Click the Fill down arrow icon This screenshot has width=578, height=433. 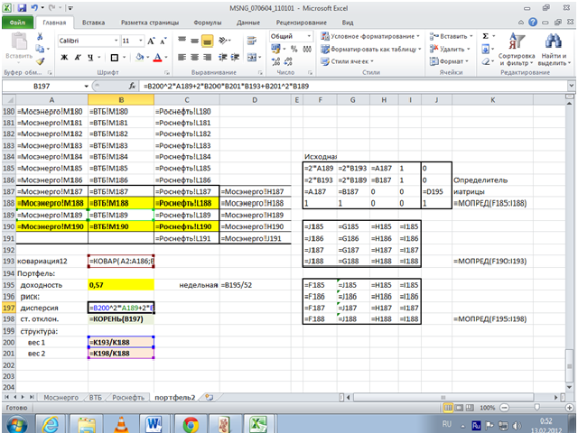pyautogui.click(x=486, y=49)
